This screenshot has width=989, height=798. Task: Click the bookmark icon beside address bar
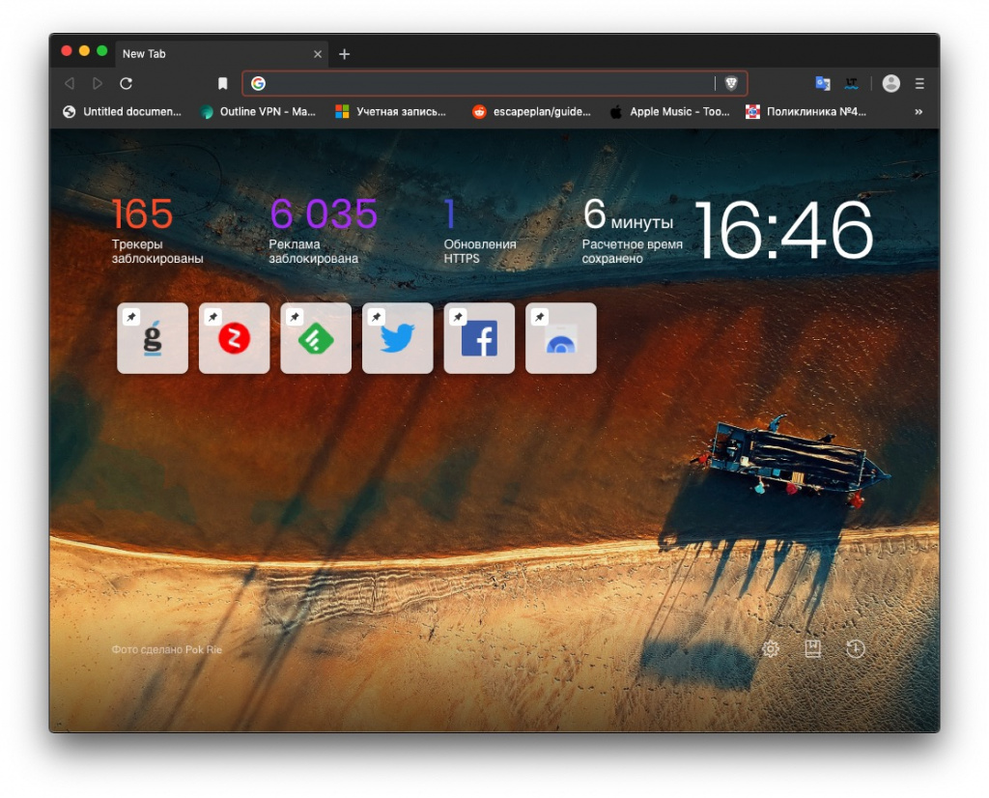(223, 83)
